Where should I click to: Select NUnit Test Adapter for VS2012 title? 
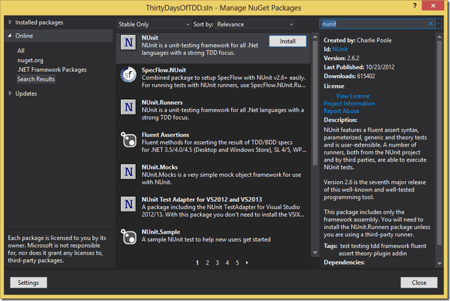[202, 200]
